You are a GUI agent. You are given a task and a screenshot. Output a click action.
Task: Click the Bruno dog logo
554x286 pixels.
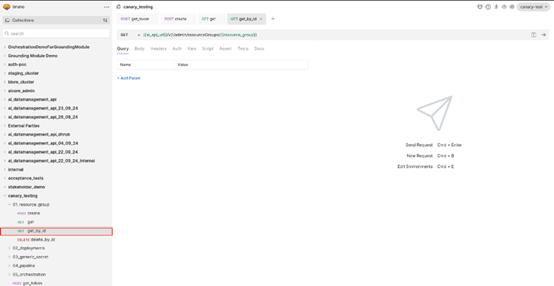click(x=6, y=7)
